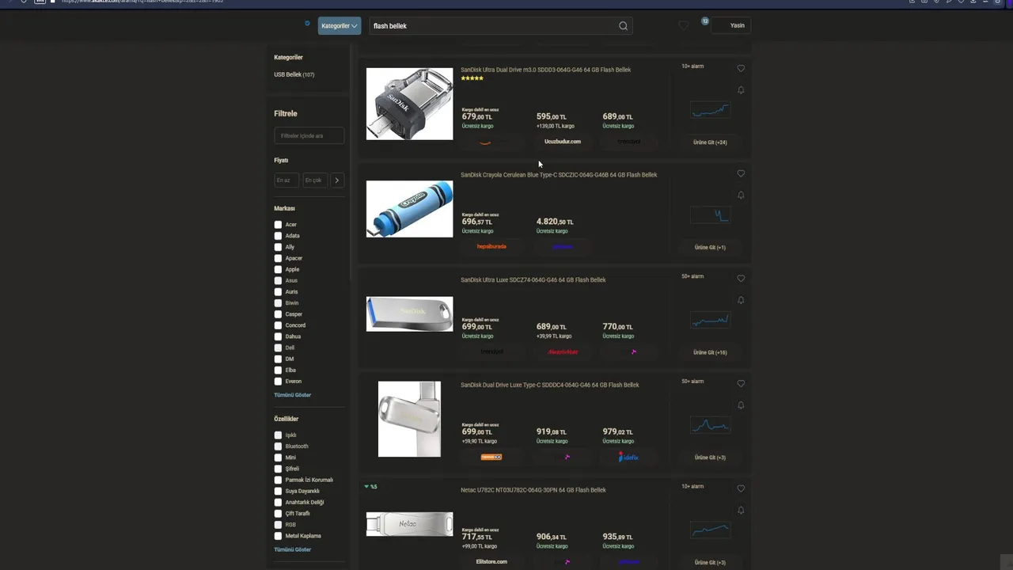View price history graph for SanDisk Ultra Dual Drive
This screenshot has height=570, width=1013.
coord(710,110)
